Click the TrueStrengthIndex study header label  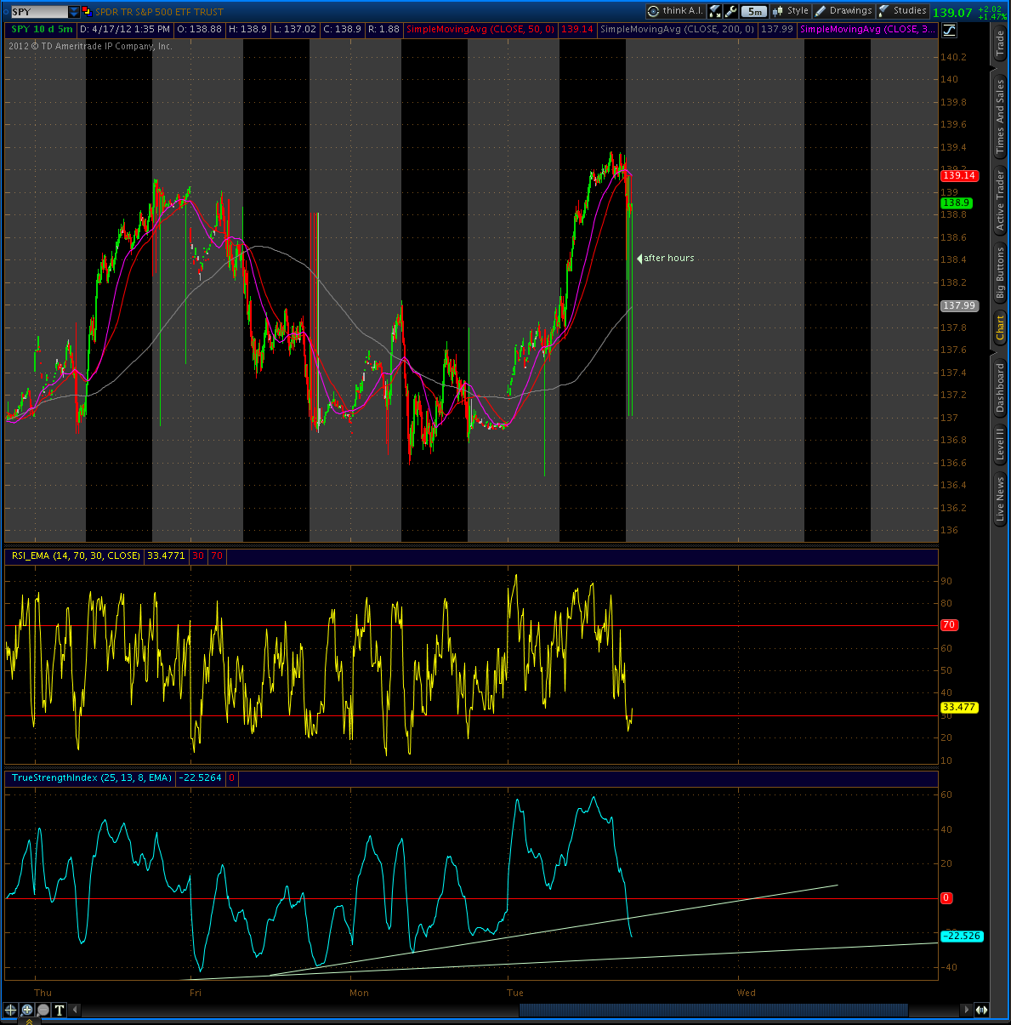(91, 777)
